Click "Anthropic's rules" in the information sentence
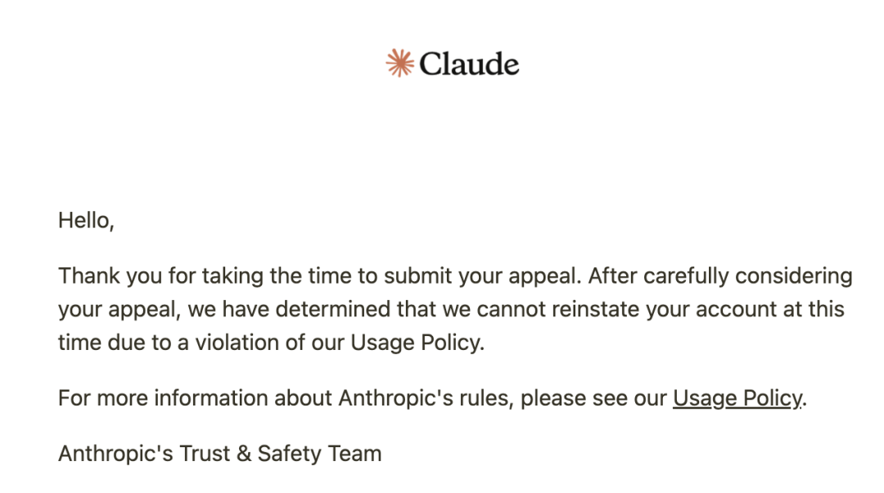Viewport: 884px width, 493px height. tap(426, 398)
